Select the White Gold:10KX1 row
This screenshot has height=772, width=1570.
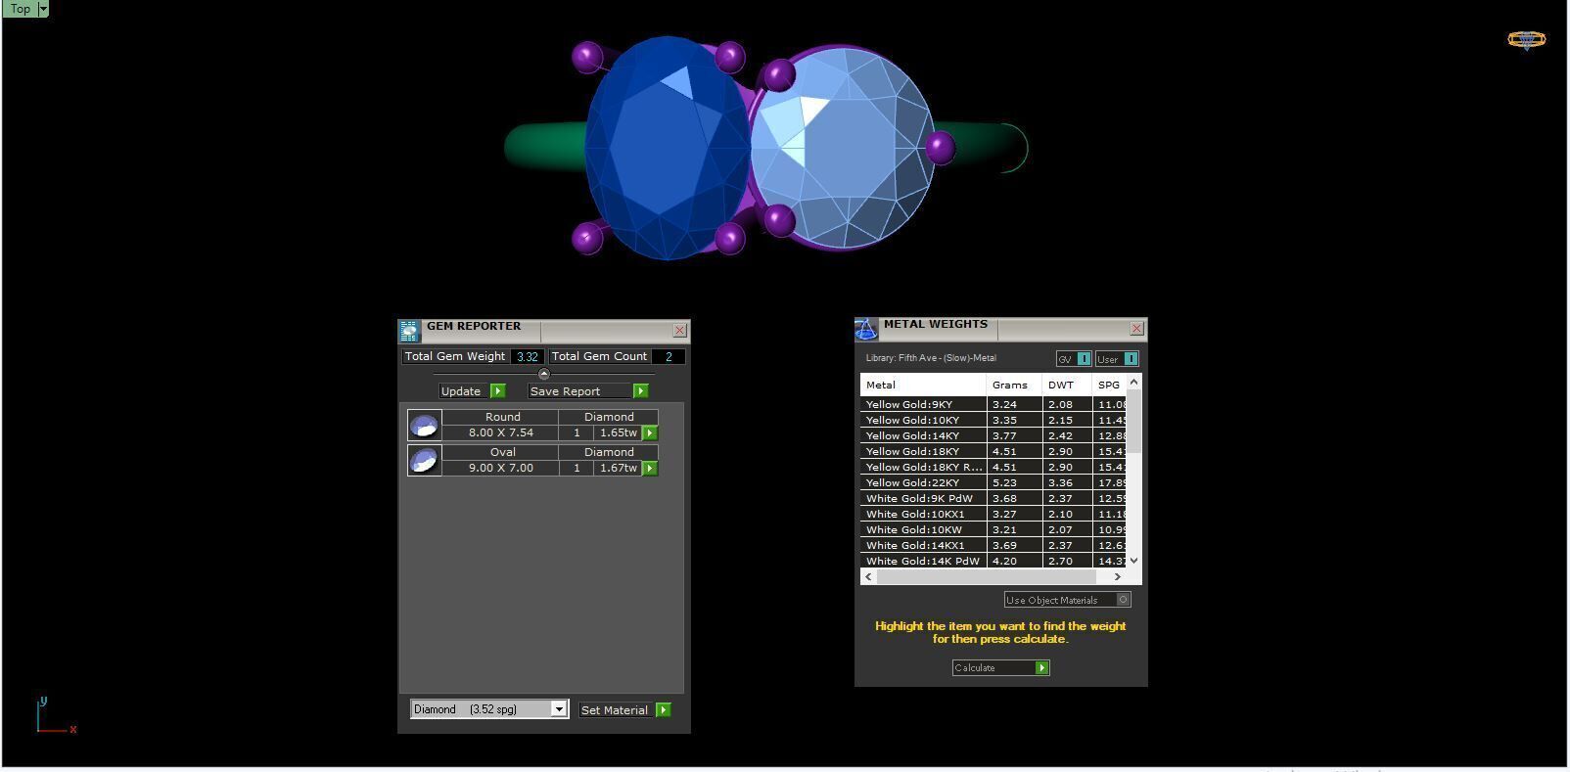point(993,514)
